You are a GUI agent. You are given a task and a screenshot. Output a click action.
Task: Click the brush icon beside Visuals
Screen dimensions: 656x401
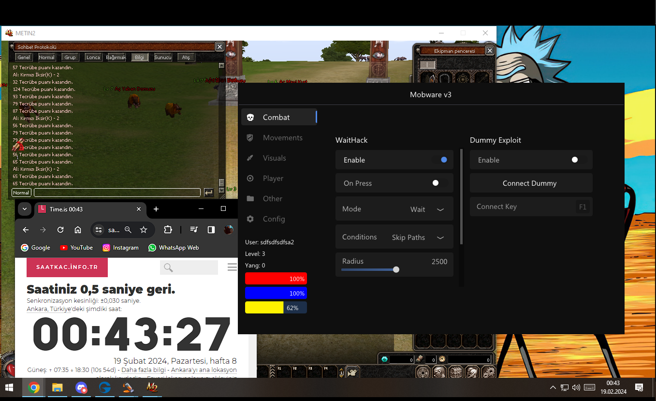tap(250, 158)
